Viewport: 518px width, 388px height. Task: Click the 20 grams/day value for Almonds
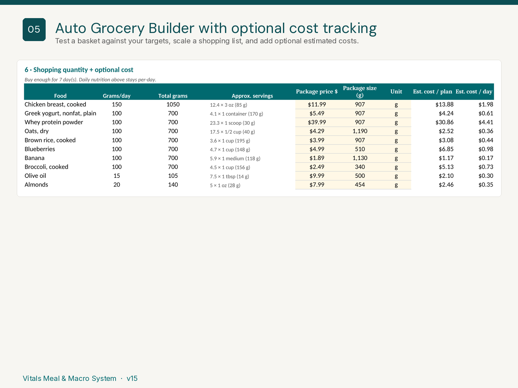(117, 185)
